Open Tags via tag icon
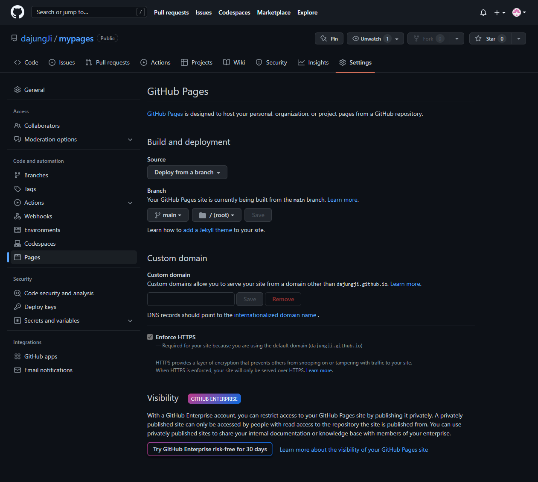Screen dimensions: 538x482 (x=17, y=189)
